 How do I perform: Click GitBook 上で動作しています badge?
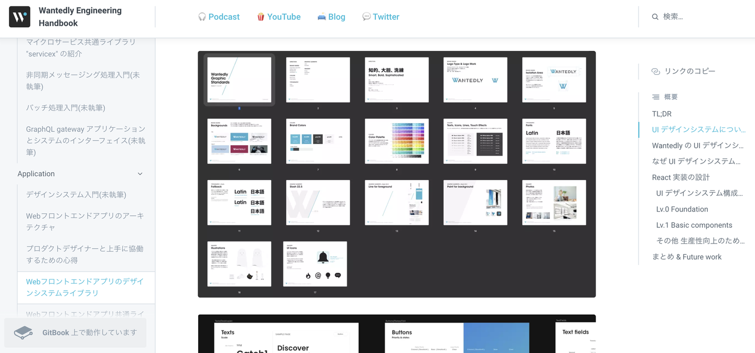(x=75, y=333)
